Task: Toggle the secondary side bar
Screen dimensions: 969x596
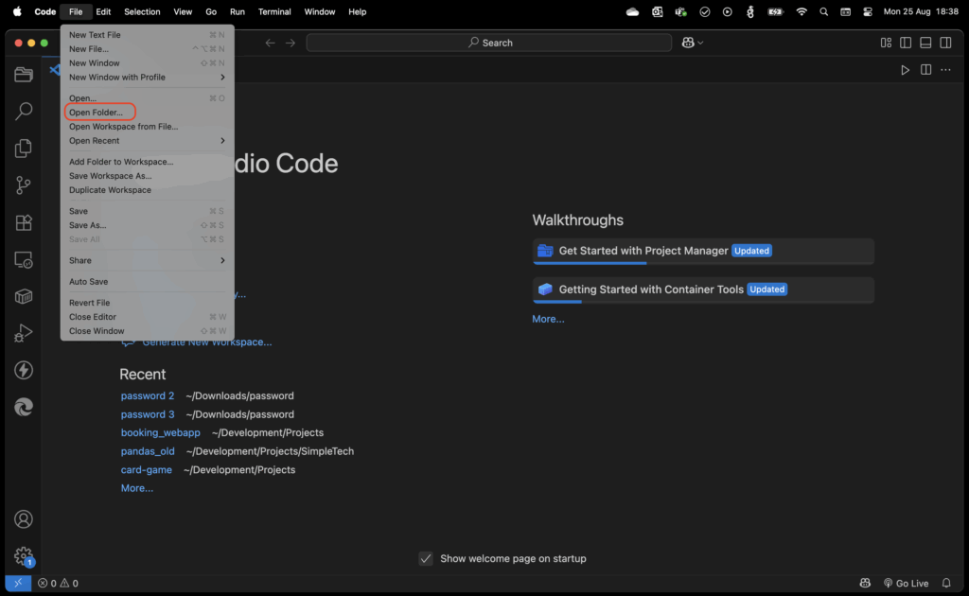Action: pos(945,43)
